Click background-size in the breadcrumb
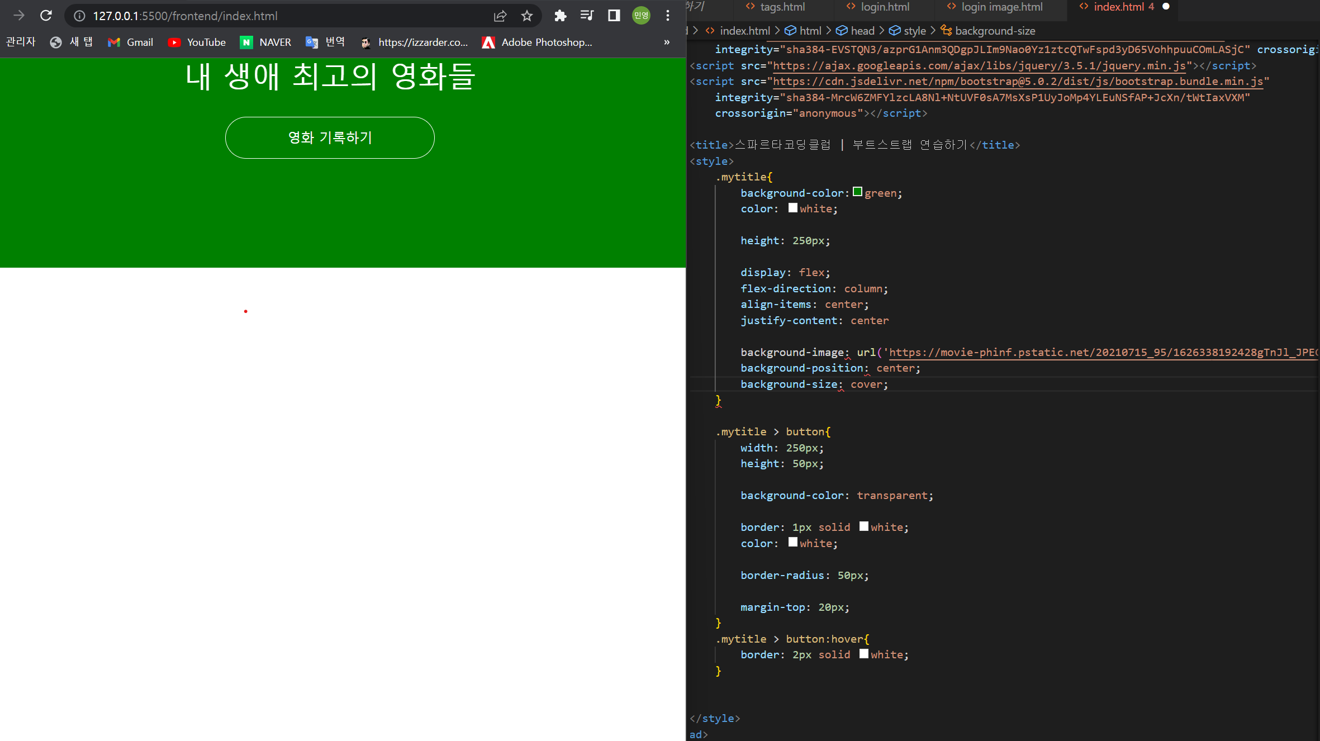The width and height of the screenshot is (1320, 741). [988, 31]
